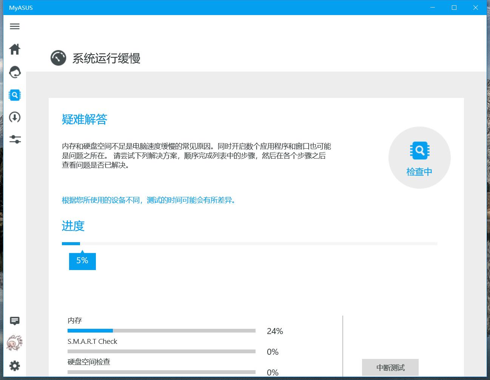Screen dimensions: 490x380
Task: Click the 疑难解答 heading
Action: click(84, 119)
